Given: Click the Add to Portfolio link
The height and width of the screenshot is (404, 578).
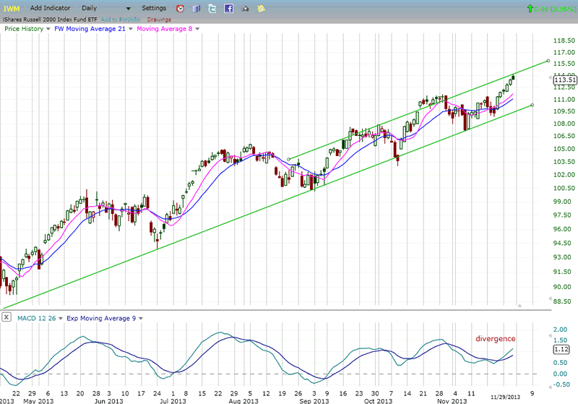Looking at the screenshot, I should (122, 17).
